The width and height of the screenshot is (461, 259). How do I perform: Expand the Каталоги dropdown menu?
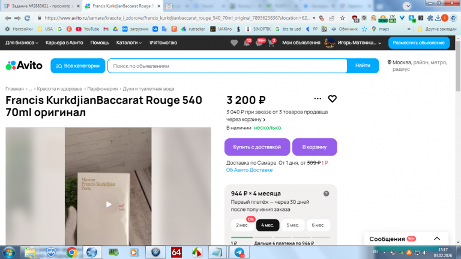coord(129,43)
